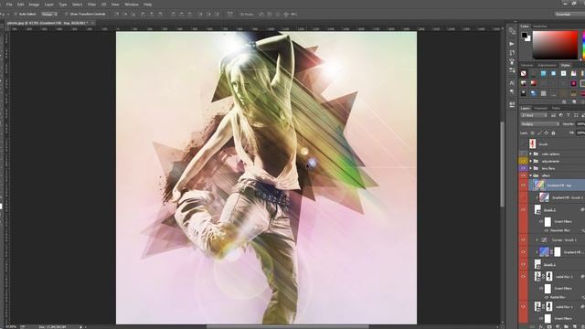Click Distribute top edges icon
This screenshot has height=329, width=585.
(x=173, y=15)
